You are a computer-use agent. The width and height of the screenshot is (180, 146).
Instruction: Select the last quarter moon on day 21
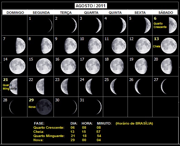(x=14, y=86)
